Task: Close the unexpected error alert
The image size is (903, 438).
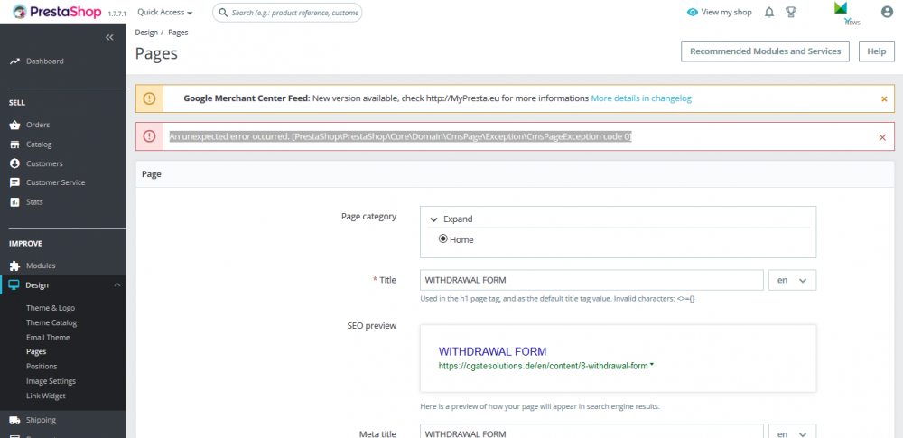Action: tap(882, 137)
